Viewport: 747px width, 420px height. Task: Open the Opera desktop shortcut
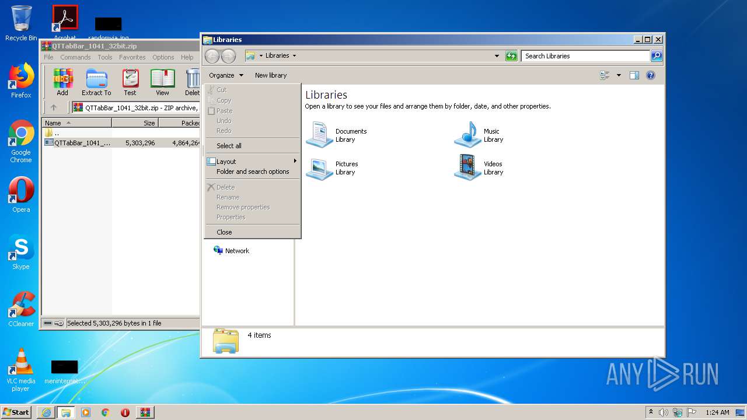coord(21,195)
